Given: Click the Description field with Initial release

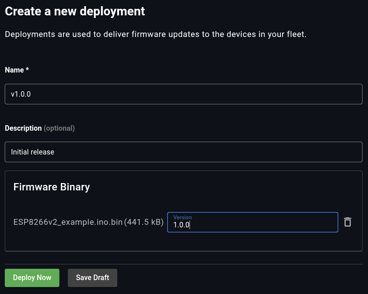Looking at the screenshot, I should point(183,152).
